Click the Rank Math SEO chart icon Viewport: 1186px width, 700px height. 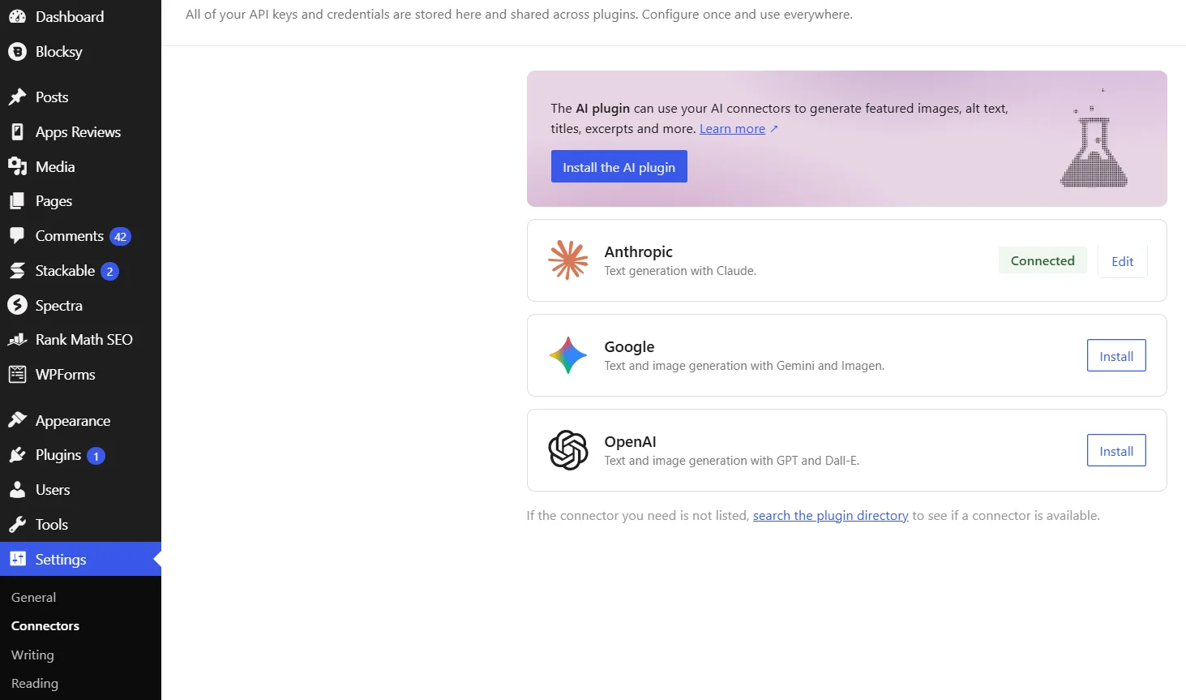pyautogui.click(x=17, y=339)
